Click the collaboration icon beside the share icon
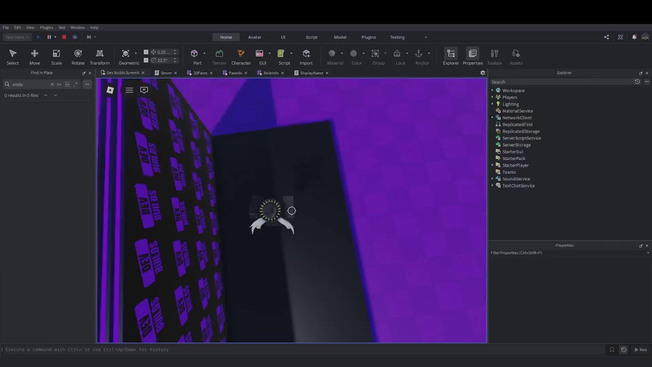The width and height of the screenshot is (652, 367). pyautogui.click(x=620, y=37)
